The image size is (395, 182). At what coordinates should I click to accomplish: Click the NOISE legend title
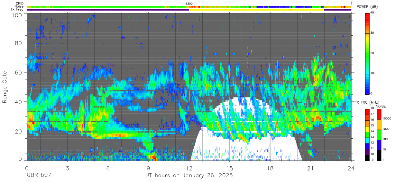point(381,106)
